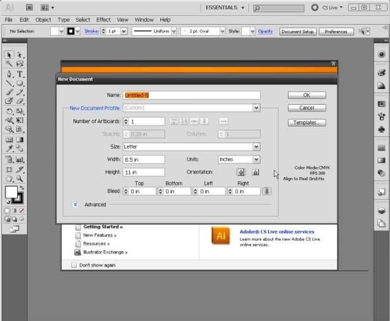Select the Type tool in the toolbox

pyautogui.click(x=20, y=74)
